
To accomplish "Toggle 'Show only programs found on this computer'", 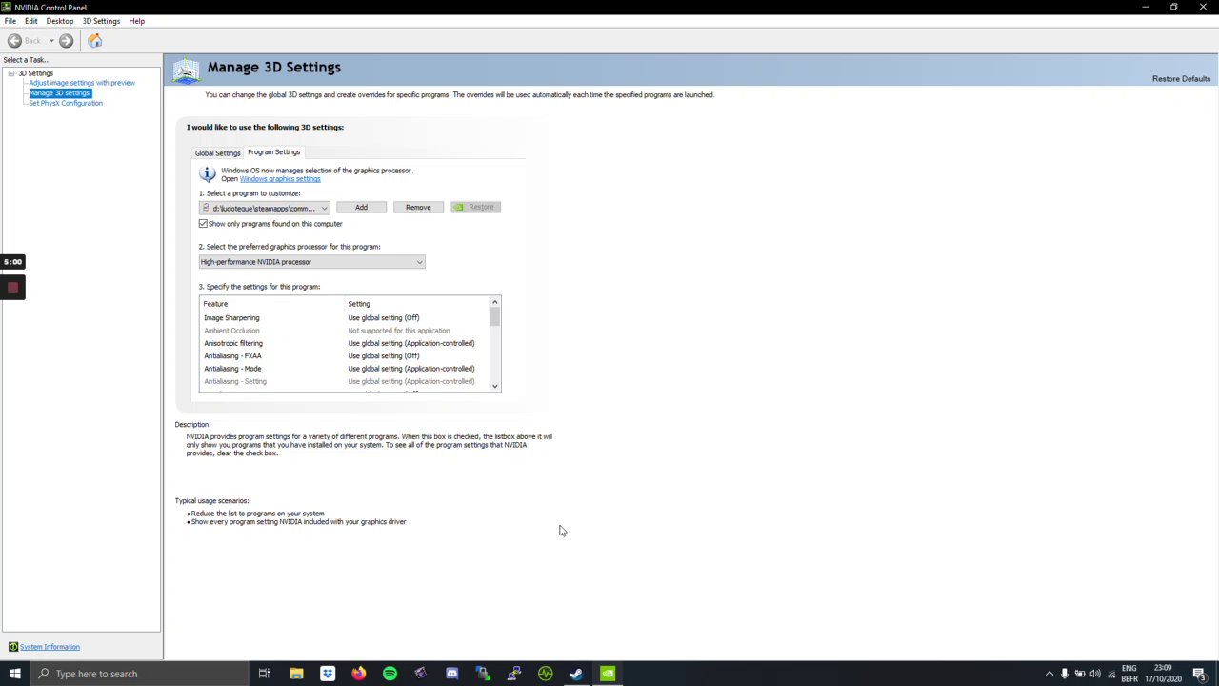I will tap(203, 224).
